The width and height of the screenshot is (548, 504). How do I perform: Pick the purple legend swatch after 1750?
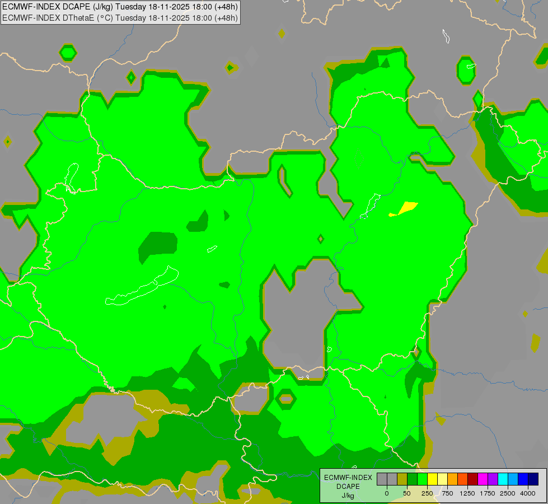[493, 479]
